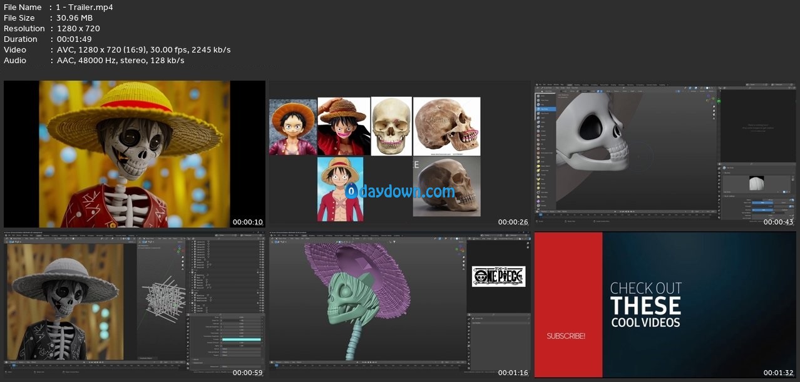The width and height of the screenshot is (800, 382).
Task: Click the cyan color swatch in material properties
Action: coord(241,339)
